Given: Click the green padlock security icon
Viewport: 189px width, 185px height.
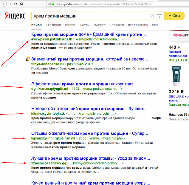Looking at the screenshot, I should pyautogui.click(x=53, y=4).
